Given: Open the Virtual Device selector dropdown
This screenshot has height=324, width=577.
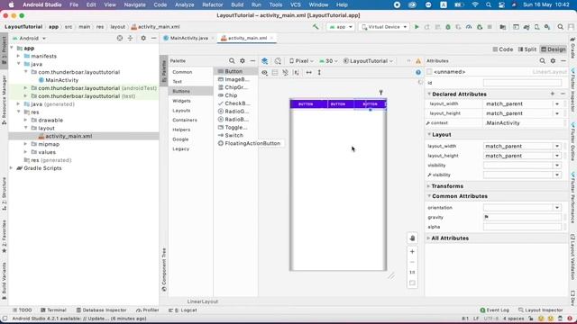Looking at the screenshot, I should 384,27.
